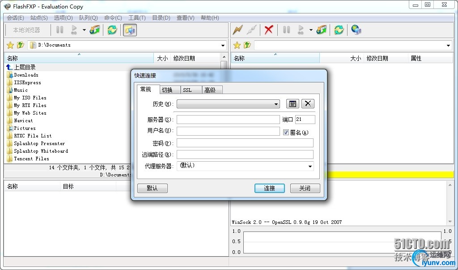This screenshot has width=458, height=270.
Task: Expand the remote path address dropdown
Action: (x=448, y=45)
